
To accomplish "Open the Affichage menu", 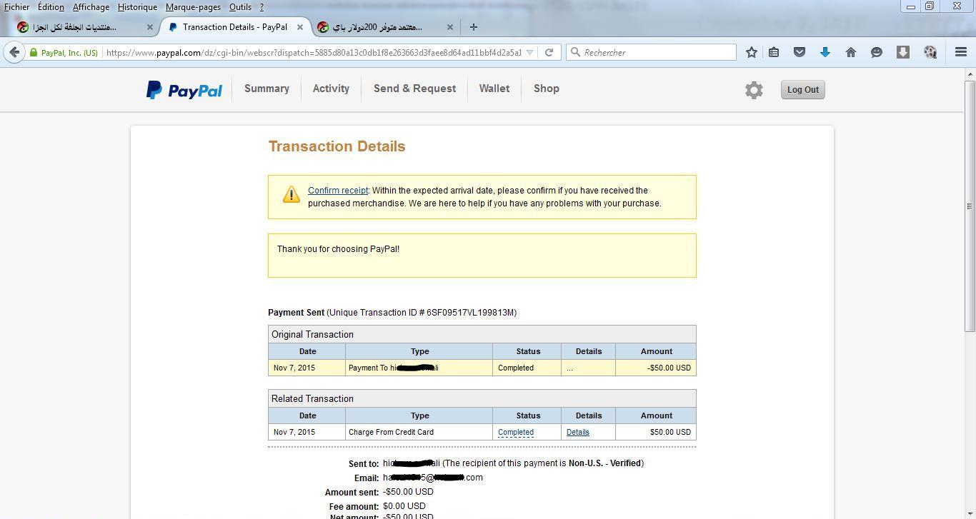I will [x=91, y=7].
